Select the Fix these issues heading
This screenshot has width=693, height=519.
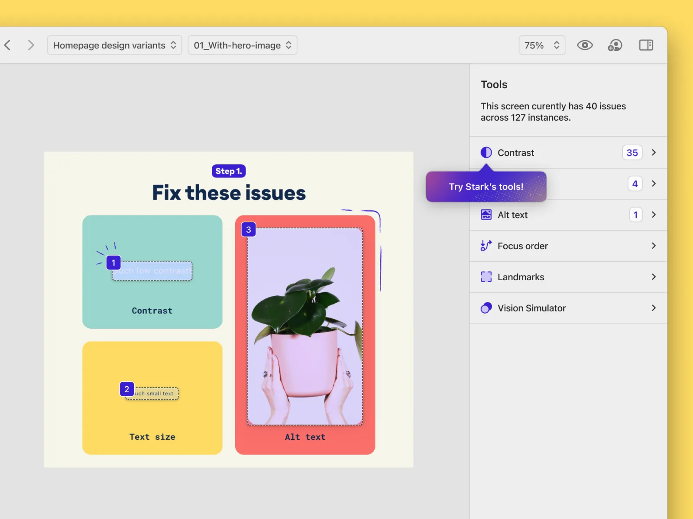229,193
